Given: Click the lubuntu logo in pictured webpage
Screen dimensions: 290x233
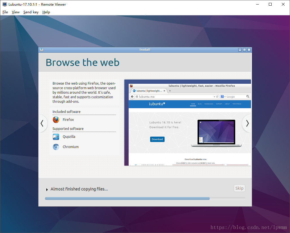Looking at the screenshot, I should pos(157,104).
